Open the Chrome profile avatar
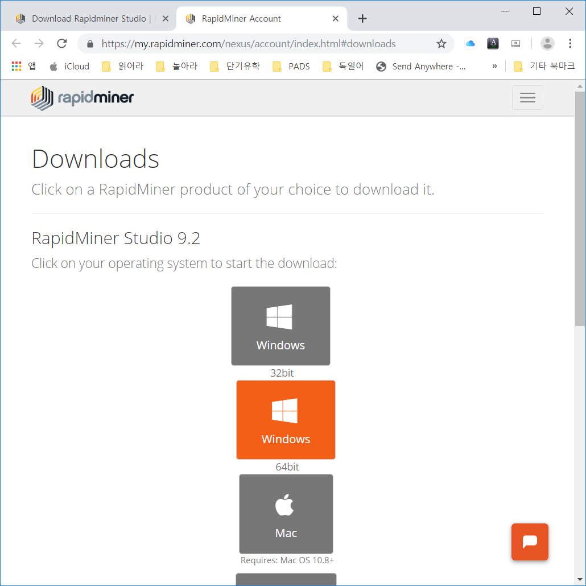The height and width of the screenshot is (586, 586). coord(547,44)
